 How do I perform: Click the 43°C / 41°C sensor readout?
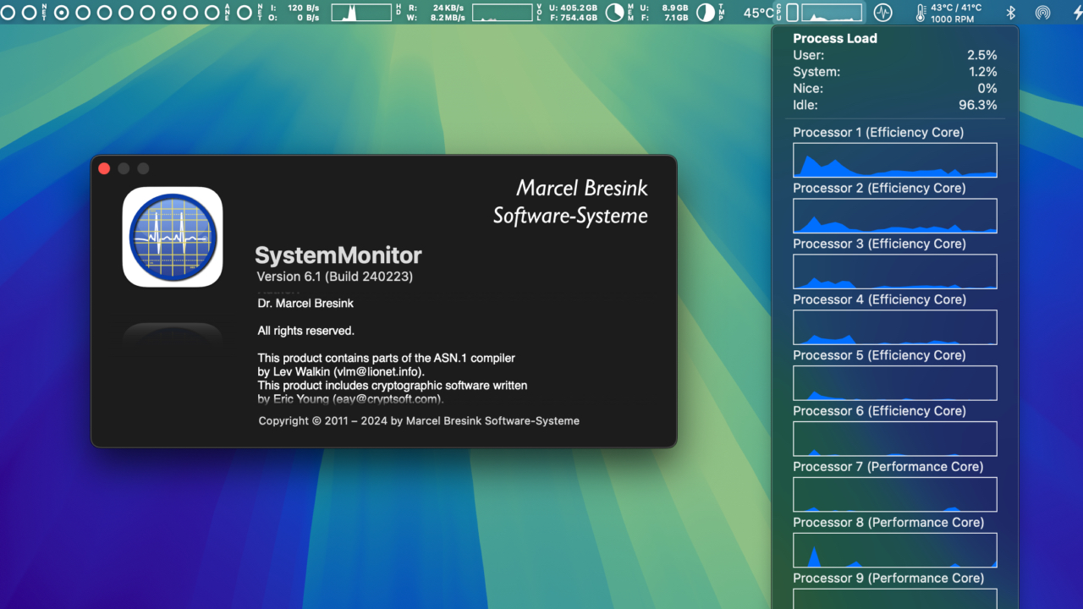coord(956,8)
